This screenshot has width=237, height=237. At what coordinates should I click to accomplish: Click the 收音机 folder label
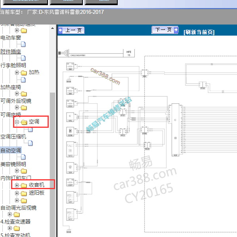pyautogui.click(x=36, y=185)
